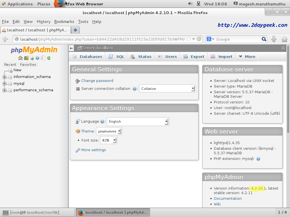Click the sidebar icon showing two sheets of paper

coord(43,58)
